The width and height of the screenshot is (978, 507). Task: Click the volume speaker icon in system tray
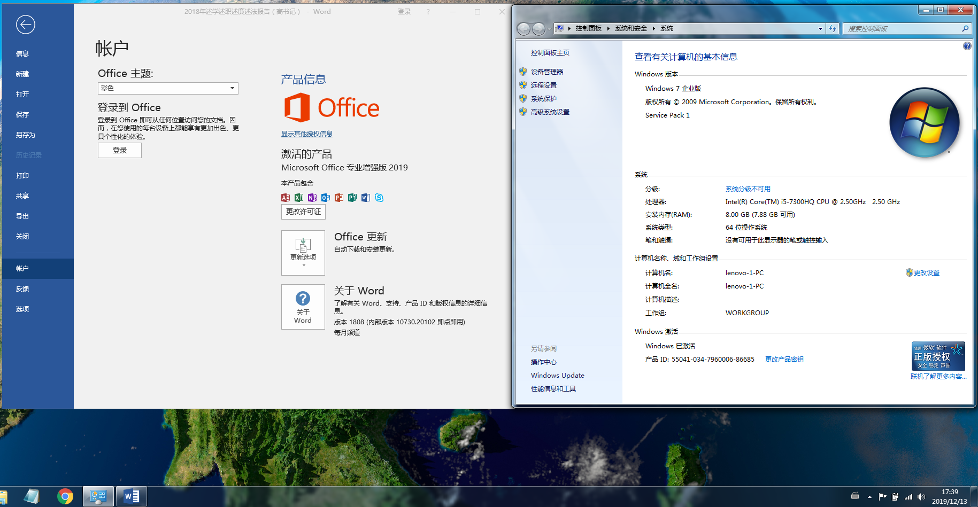pyautogui.click(x=921, y=497)
